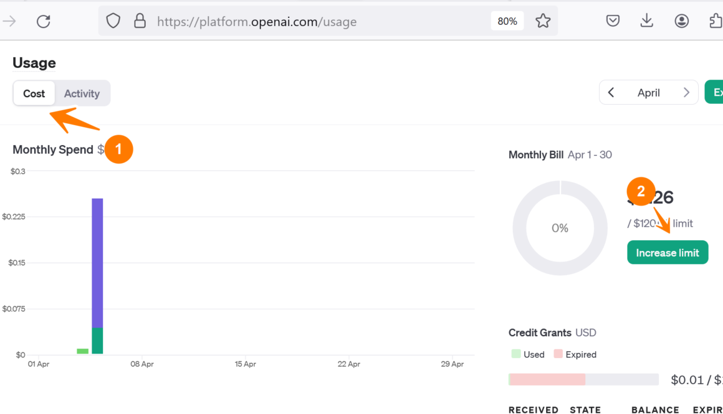The image size is (723, 414).
Task: Click the green Export button
Action: pyautogui.click(x=715, y=93)
